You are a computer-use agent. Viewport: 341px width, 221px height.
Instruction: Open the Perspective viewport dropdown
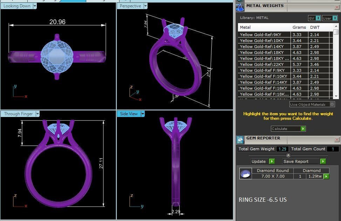coord(145,6)
